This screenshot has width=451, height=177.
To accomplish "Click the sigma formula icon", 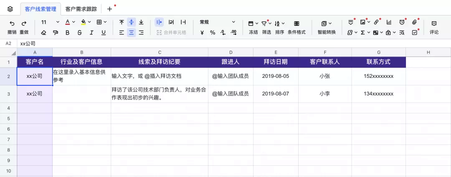I will point(363,33).
